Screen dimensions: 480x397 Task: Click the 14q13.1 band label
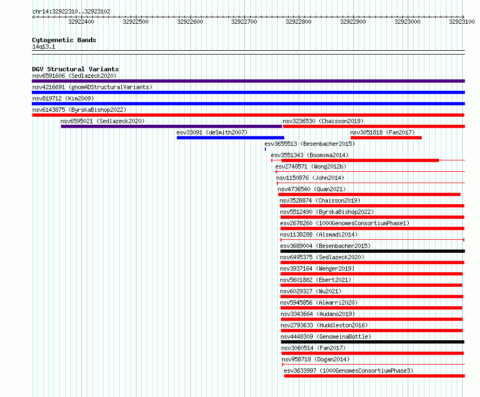(x=44, y=46)
